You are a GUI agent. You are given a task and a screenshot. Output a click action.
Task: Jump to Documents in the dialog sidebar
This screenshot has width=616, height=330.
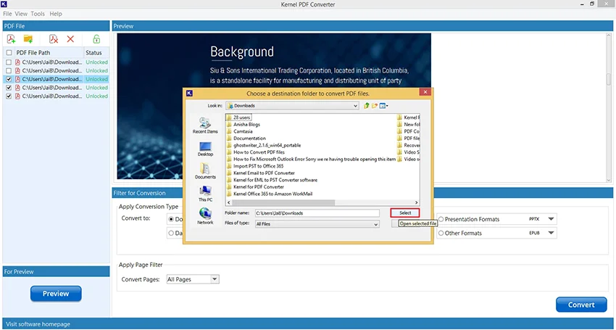(205, 171)
